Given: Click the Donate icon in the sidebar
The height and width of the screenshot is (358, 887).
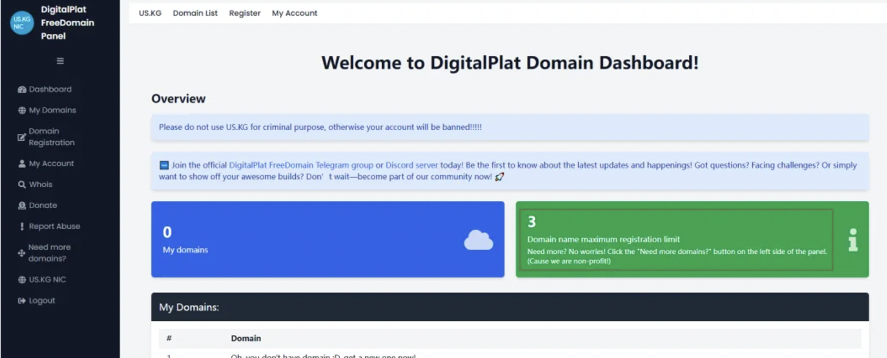Looking at the screenshot, I should [22, 206].
